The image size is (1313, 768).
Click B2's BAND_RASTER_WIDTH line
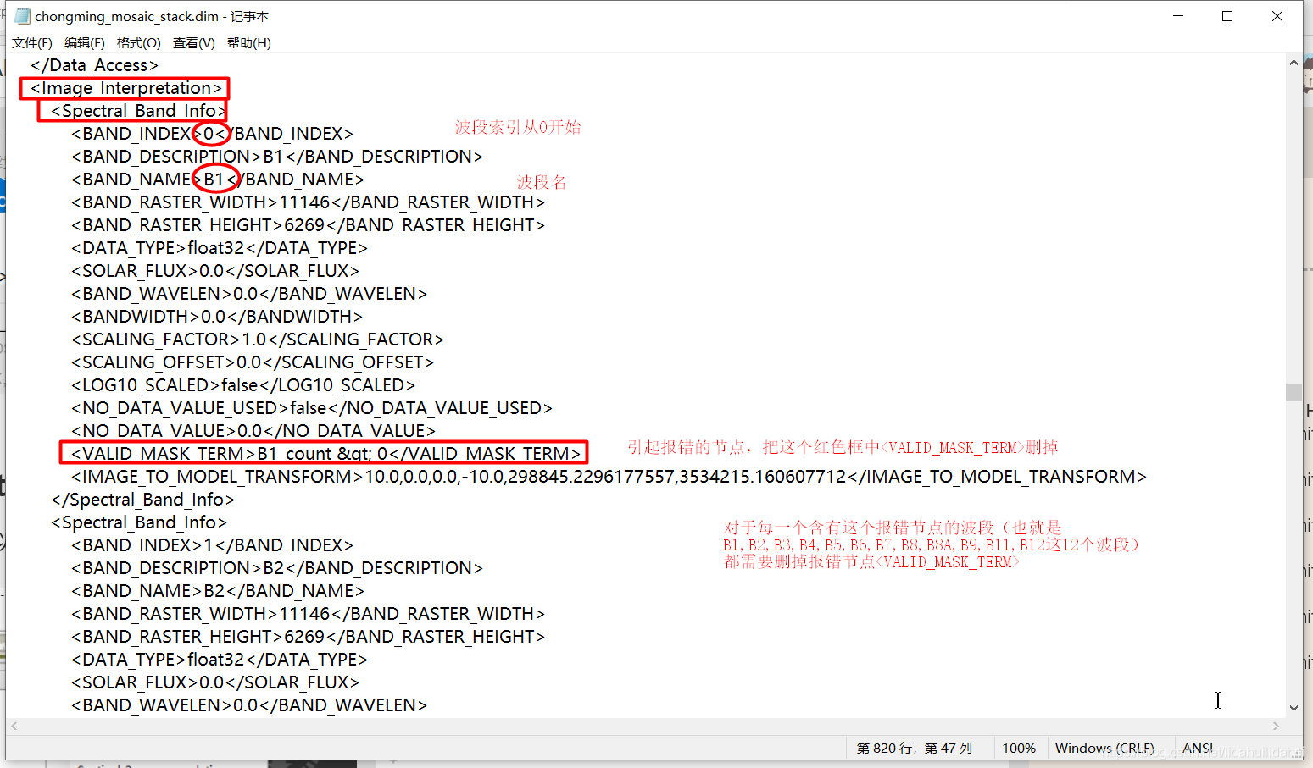(308, 614)
